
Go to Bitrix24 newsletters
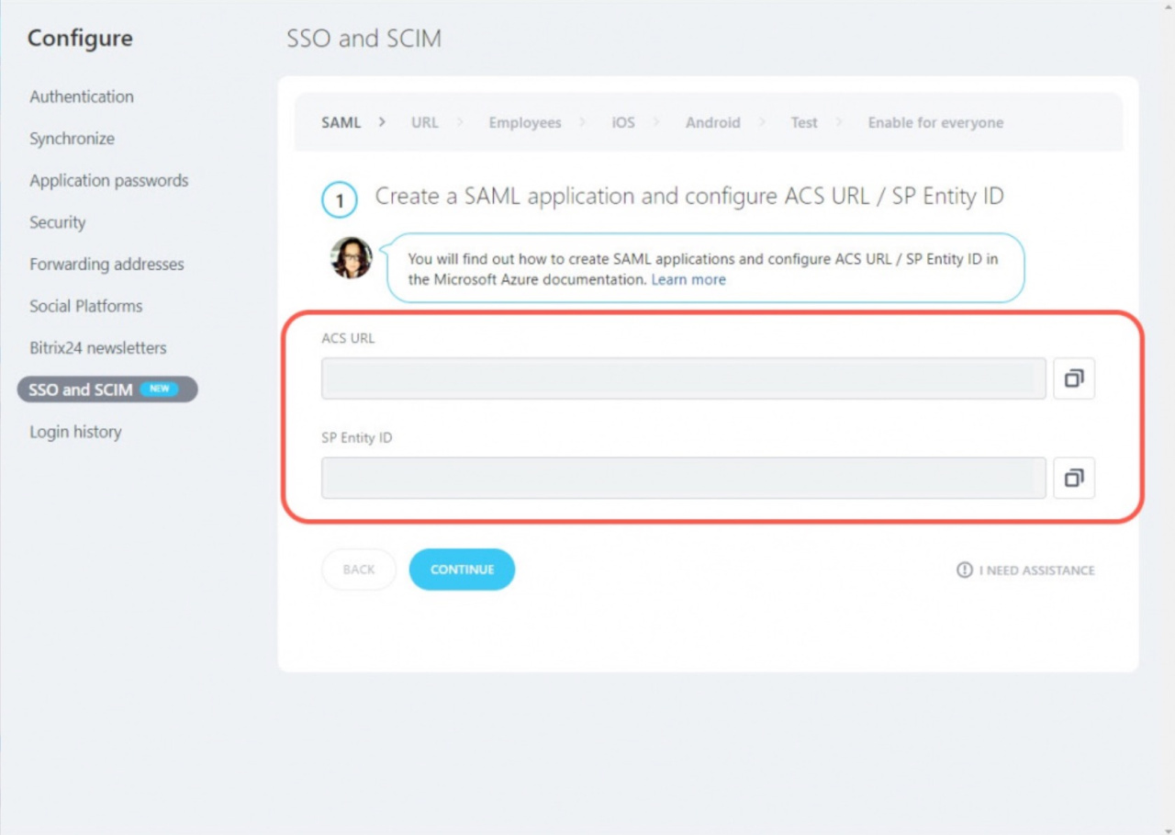tap(98, 348)
